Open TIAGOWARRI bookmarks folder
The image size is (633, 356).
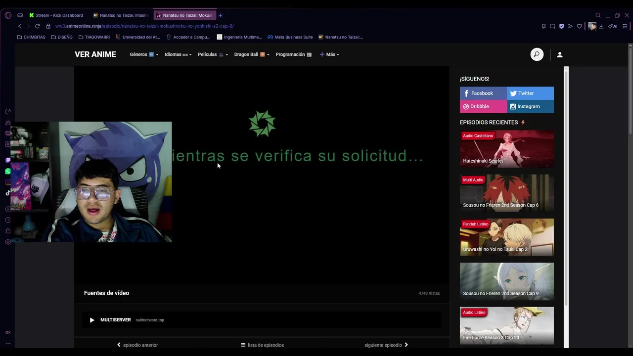[x=94, y=37]
